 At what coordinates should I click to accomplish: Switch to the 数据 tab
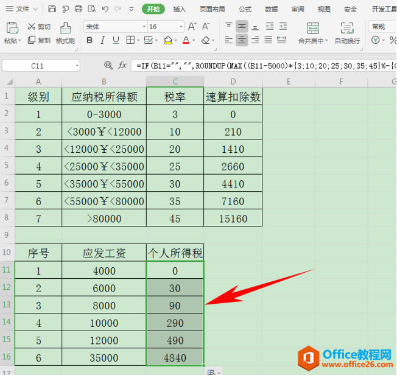pos(272,9)
